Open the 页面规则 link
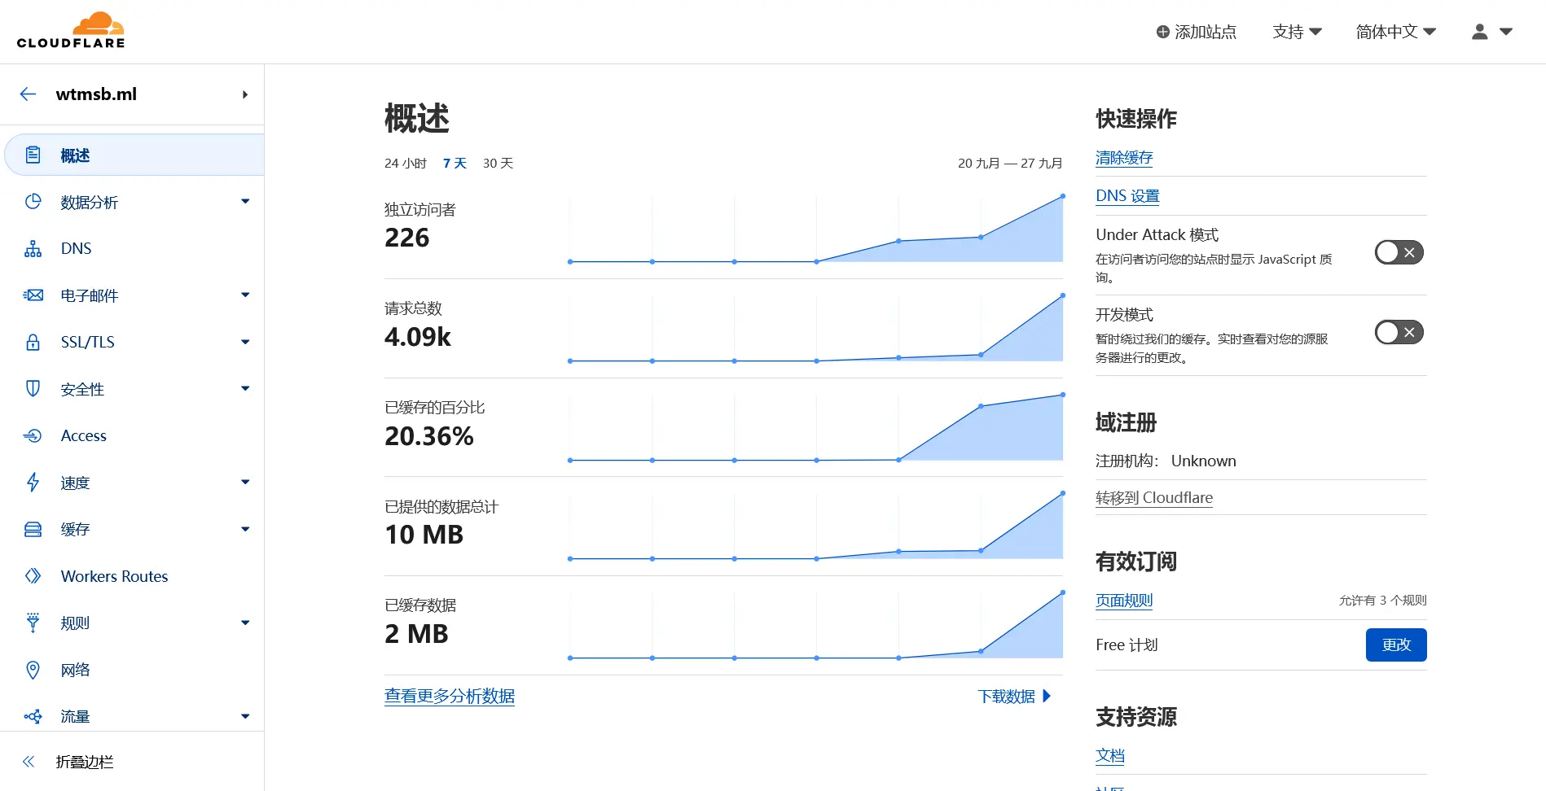The height and width of the screenshot is (791, 1546). pyautogui.click(x=1124, y=601)
